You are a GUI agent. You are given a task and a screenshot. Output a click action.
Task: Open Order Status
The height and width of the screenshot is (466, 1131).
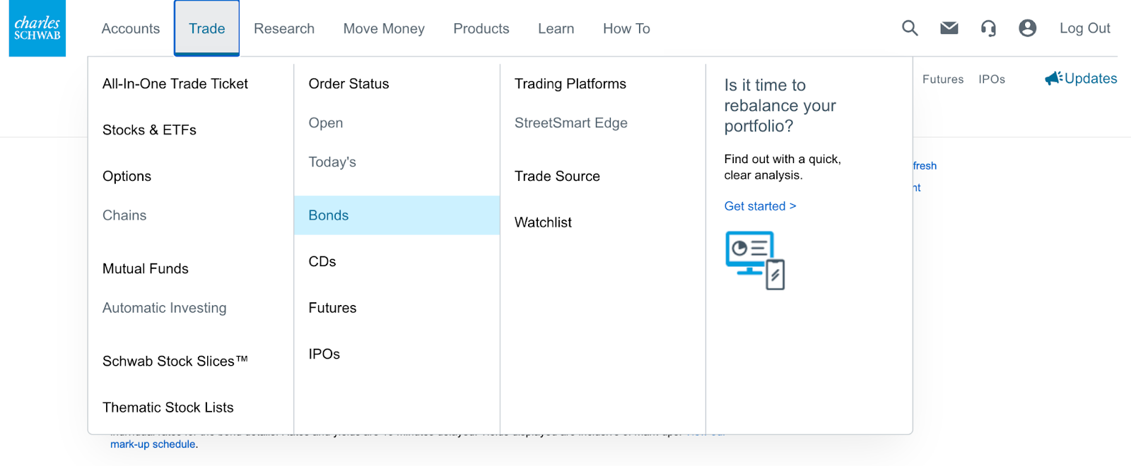(x=348, y=84)
